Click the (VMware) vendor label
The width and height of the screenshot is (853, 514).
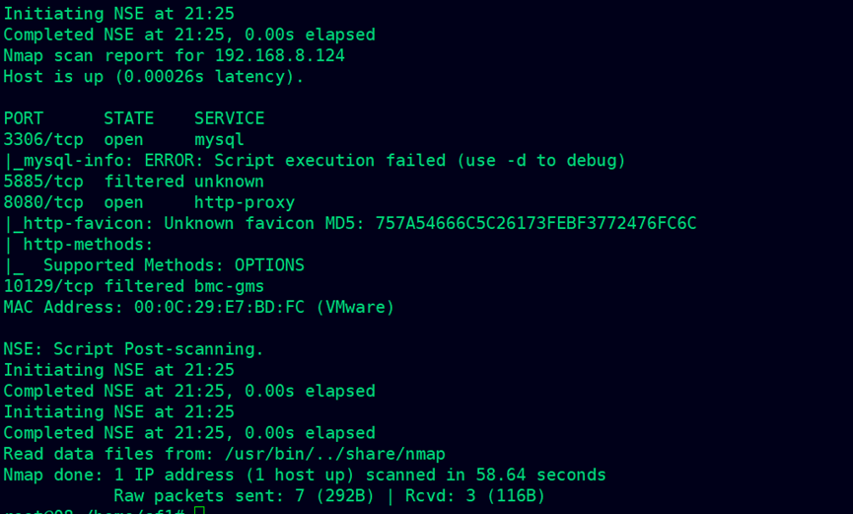[x=355, y=307]
